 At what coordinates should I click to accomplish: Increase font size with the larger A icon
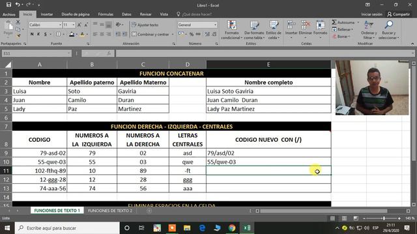coord(79,25)
